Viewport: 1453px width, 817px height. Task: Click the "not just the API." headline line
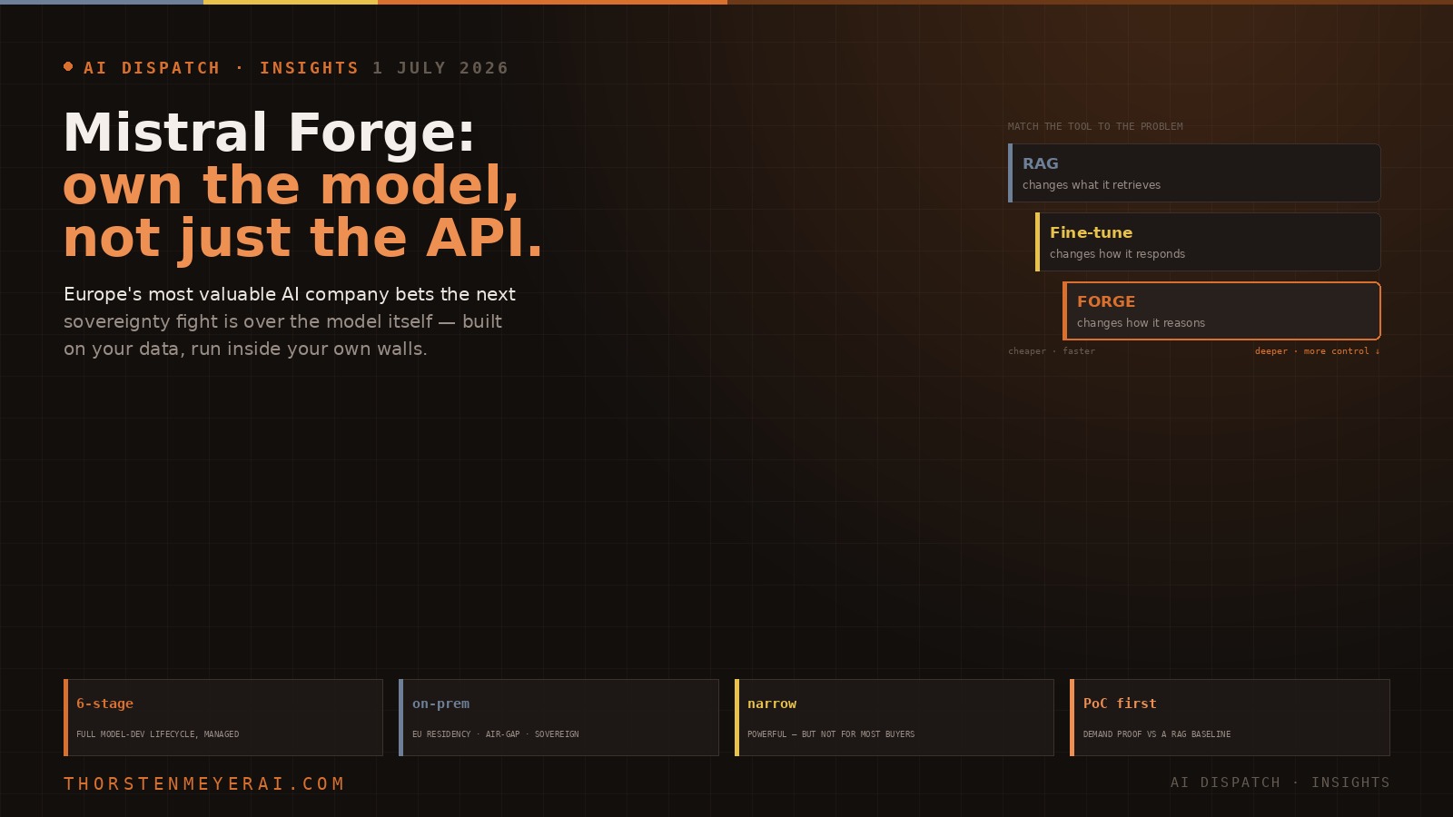click(x=303, y=238)
